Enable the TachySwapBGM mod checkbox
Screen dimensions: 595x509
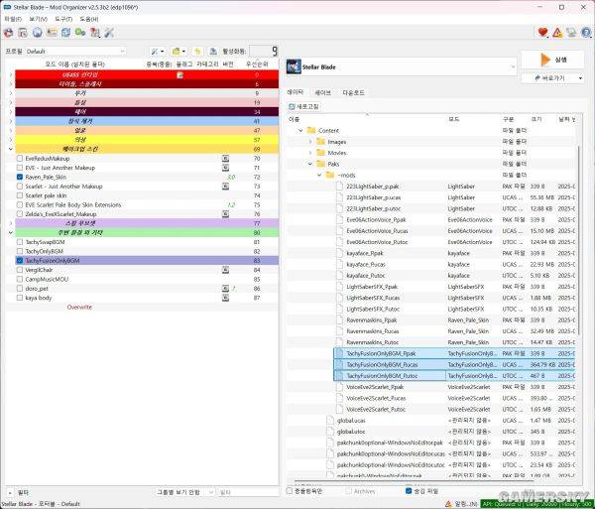(20, 242)
